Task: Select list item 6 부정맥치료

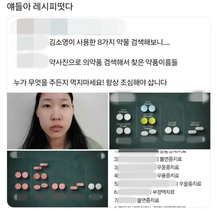Action: pyautogui.click(x=144, y=192)
